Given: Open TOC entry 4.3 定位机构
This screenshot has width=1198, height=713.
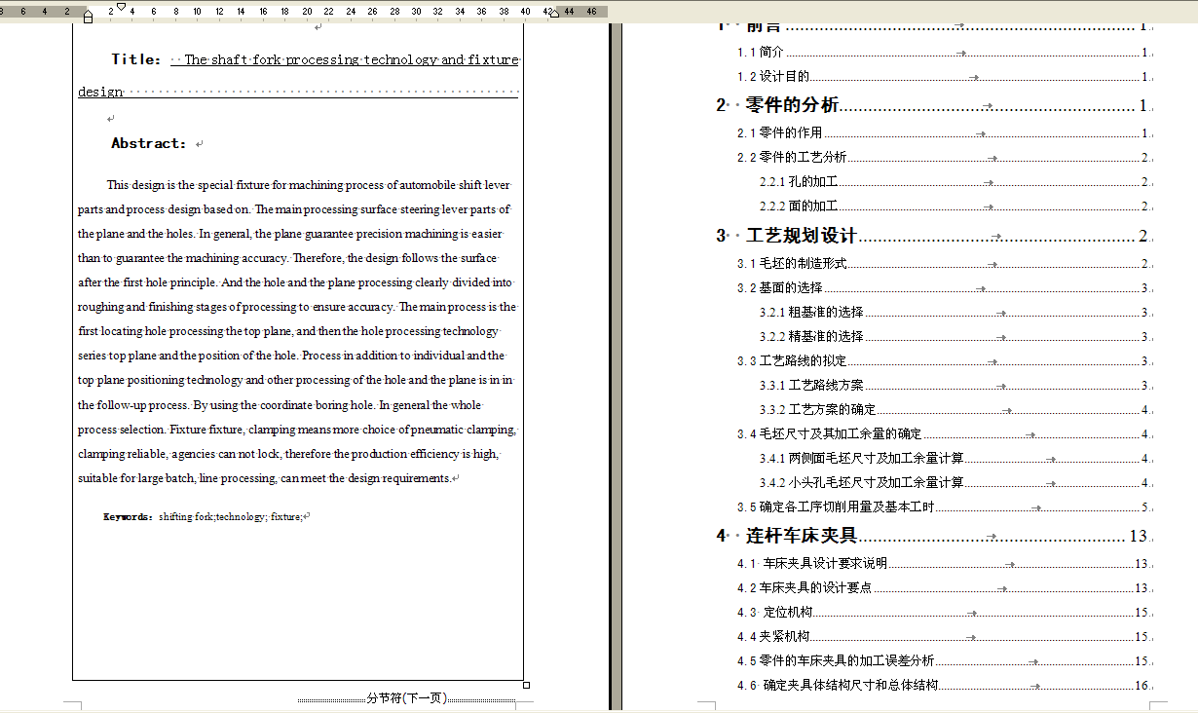Looking at the screenshot, I should (x=943, y=612).
